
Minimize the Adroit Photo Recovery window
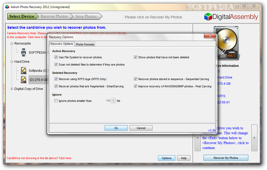(x=237, y=6)
